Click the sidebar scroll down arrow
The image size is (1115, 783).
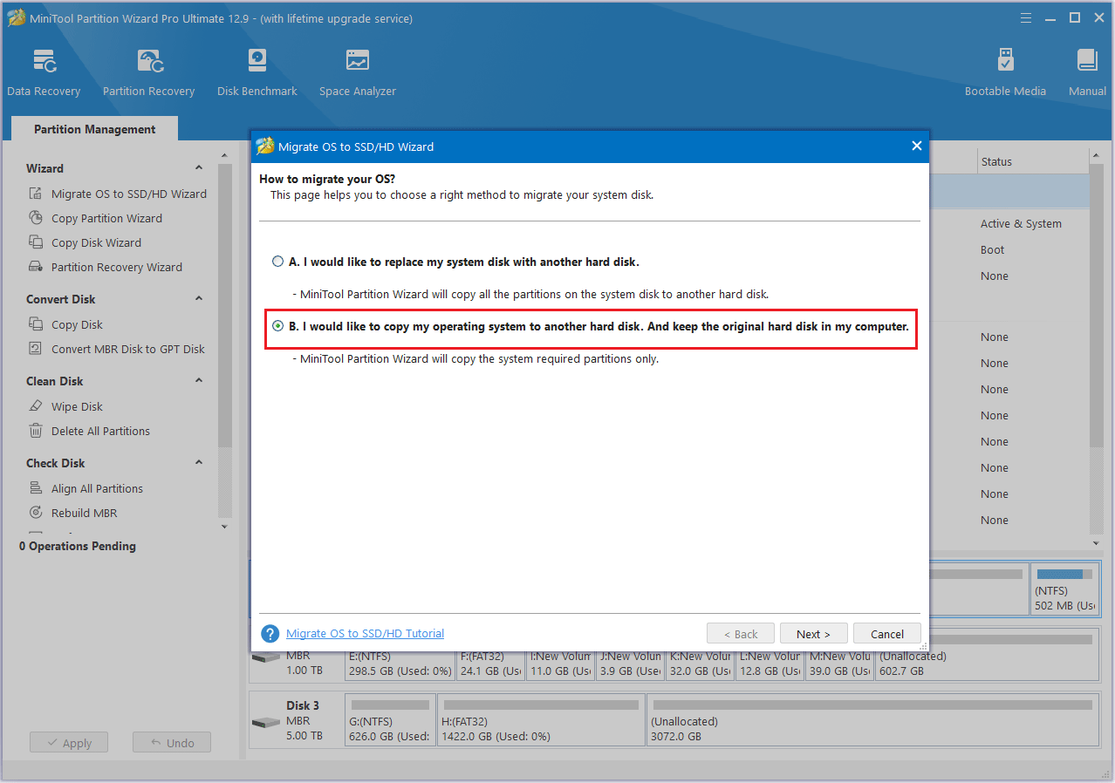224,527
